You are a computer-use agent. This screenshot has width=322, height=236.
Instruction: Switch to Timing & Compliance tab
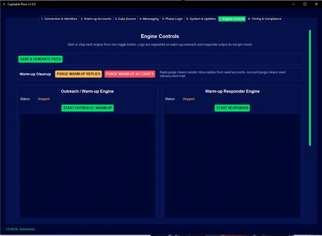point(265,18)
